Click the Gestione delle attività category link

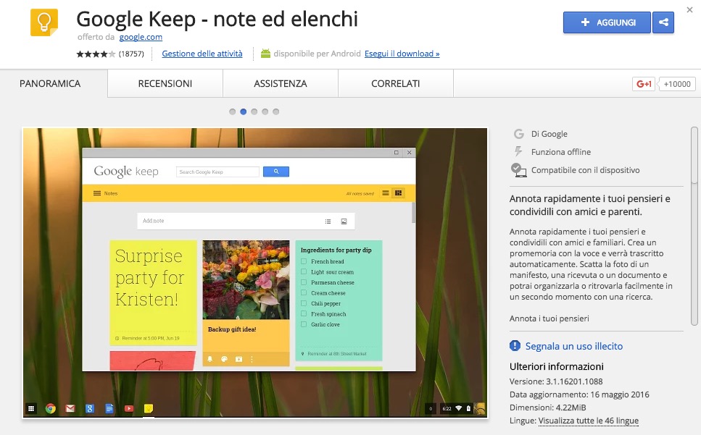pyautogui.click(x=202, y=54)
